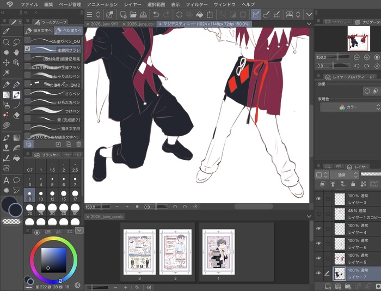381x291 pixels.
Task: Click the Undo arrow in toolbar
Action: coord(156,15)
